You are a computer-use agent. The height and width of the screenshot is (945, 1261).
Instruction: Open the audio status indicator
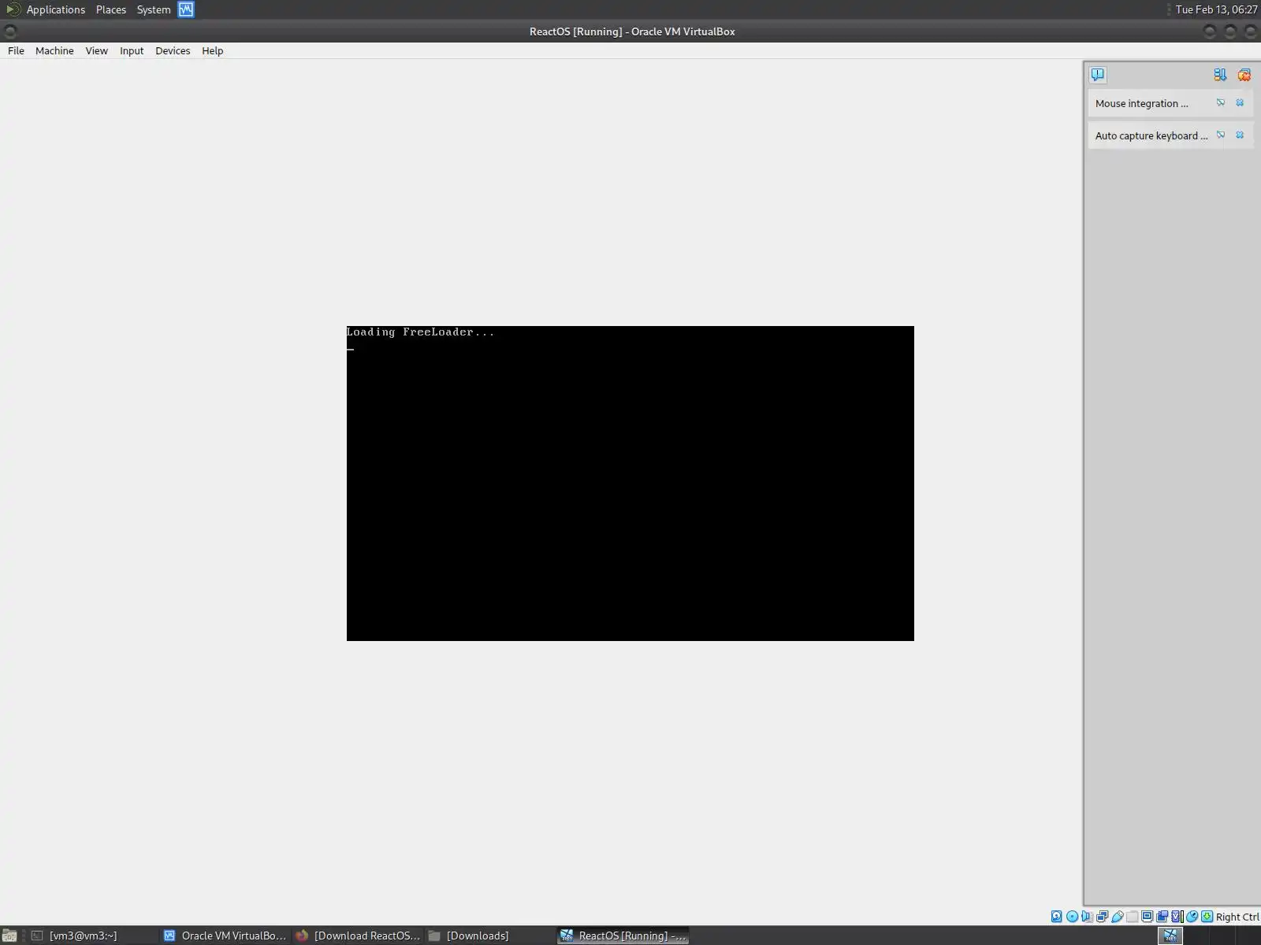(x=1087, y=917)
